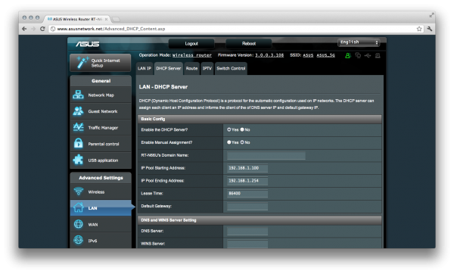Viewport: 454px width, 274px height.
Task: Open USB application puzzle icon
Action: (78, 160)
